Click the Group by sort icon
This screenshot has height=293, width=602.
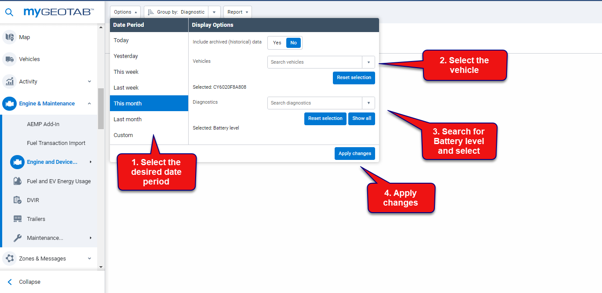[151, 12]
